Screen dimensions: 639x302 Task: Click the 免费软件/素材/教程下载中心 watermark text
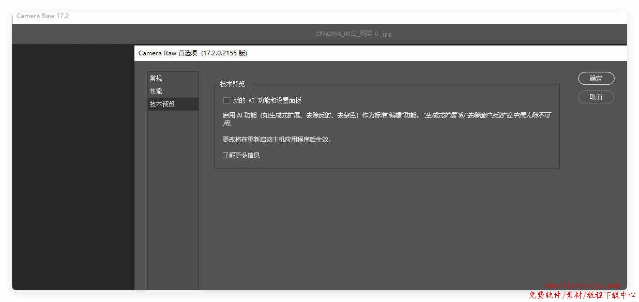[582, 295]
